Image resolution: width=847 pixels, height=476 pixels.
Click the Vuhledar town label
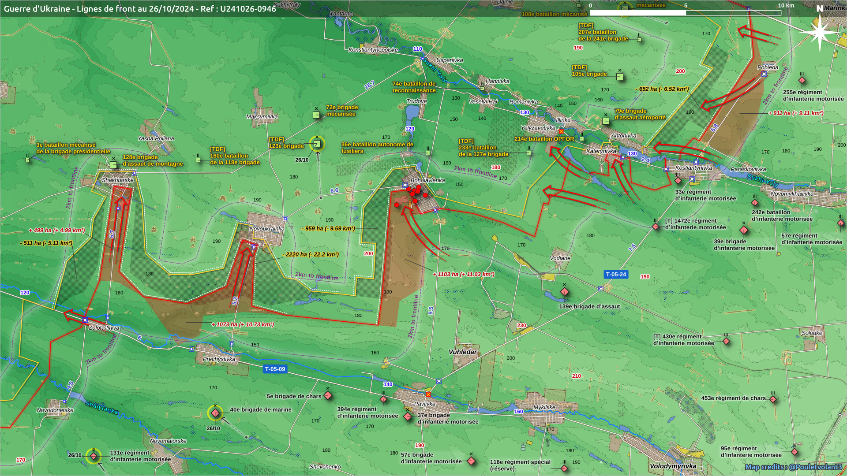pyautogui.click(x=462, y=352)
